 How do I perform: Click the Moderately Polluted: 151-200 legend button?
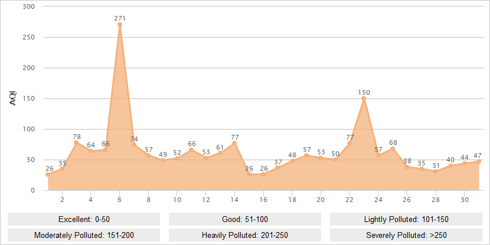[84, 235]
